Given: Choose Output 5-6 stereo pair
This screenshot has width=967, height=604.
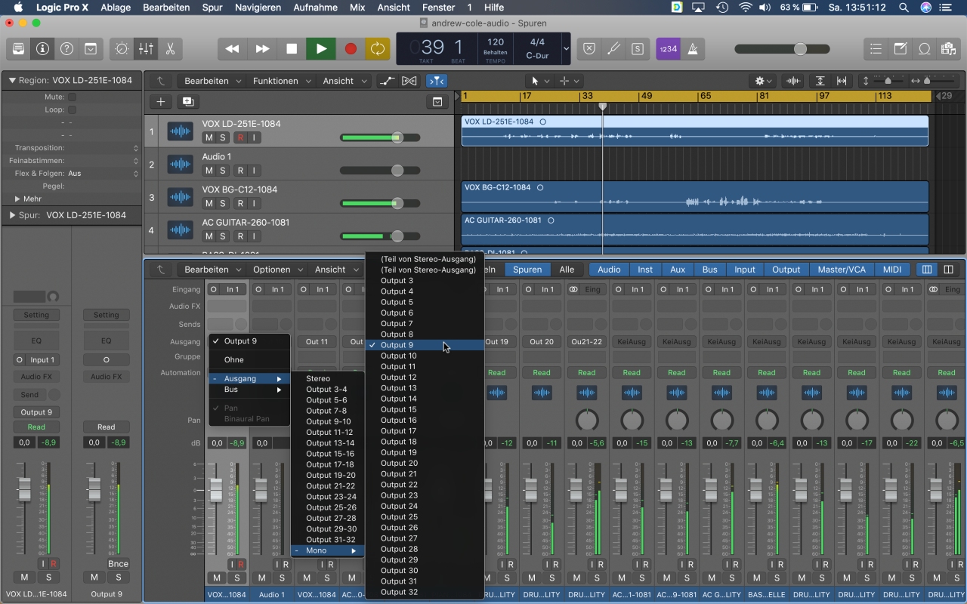Looking at the screenshot, I should tap(327, 400).
